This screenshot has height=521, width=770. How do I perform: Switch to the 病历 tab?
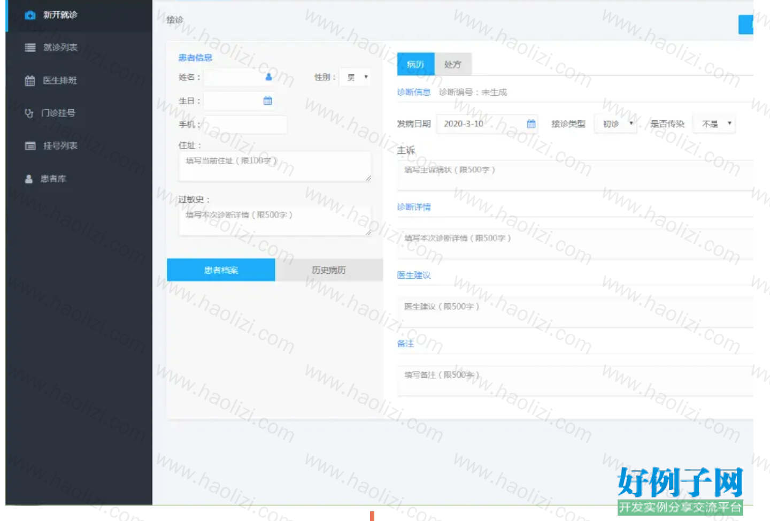click(415, 64)
